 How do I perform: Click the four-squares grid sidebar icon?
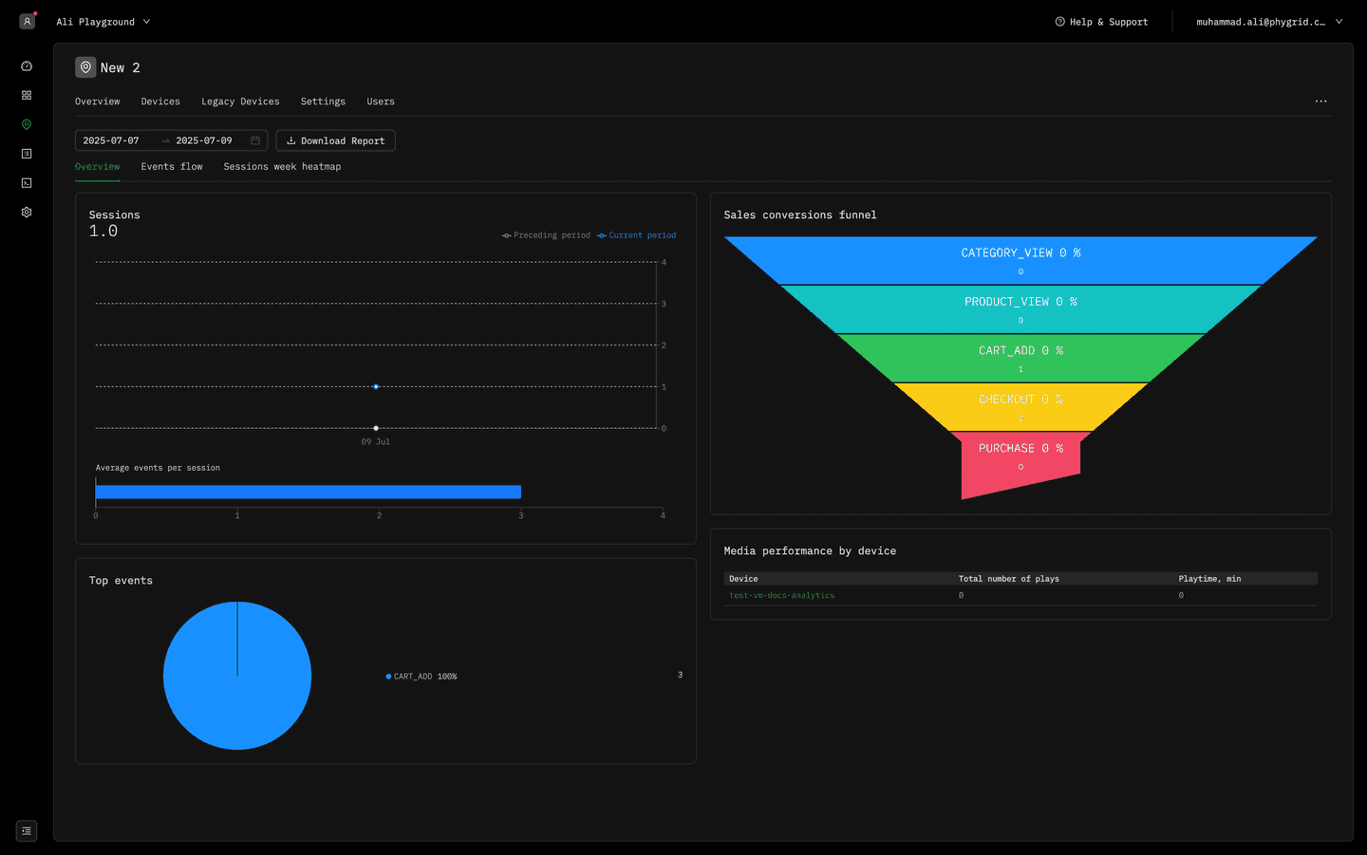click(x=27, y=96)
